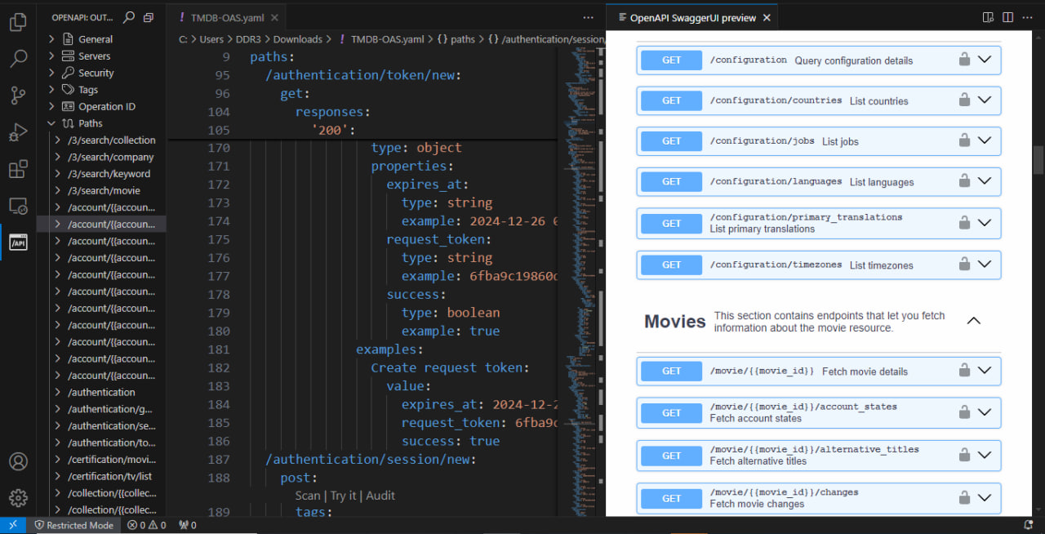Click the lock icon on /configuration/jobs
1045x534 pixels.
tap(964, 140)
